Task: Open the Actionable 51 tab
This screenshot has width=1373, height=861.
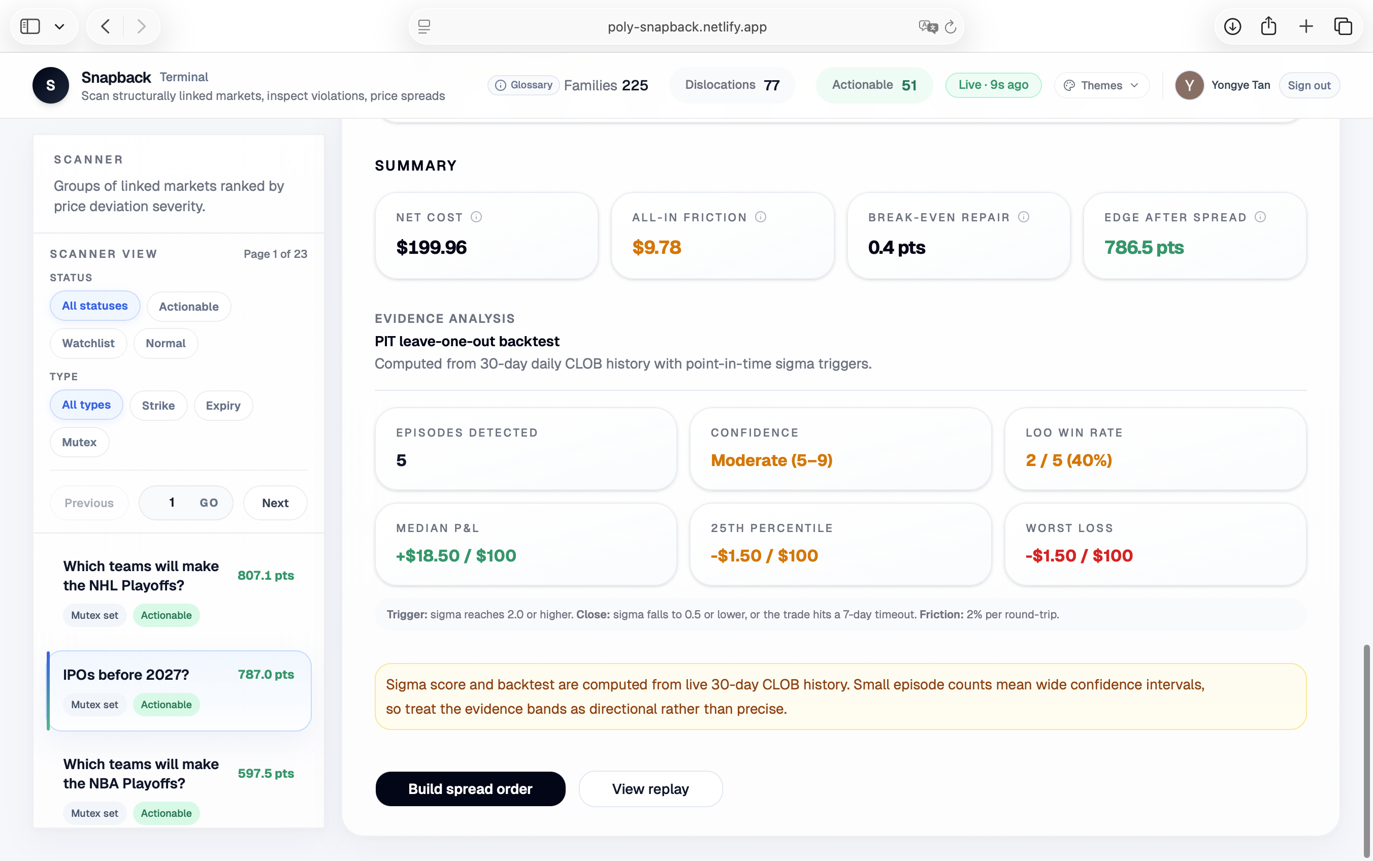Action: [x=873, y=85]
